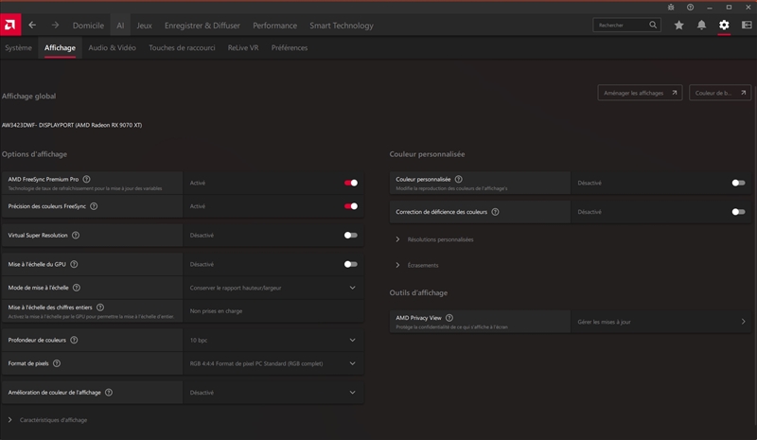This screenshot has width=757, height=440.
Task: Disable AMD FreeSync Premium Pro toggle
Action: (351, 183)
